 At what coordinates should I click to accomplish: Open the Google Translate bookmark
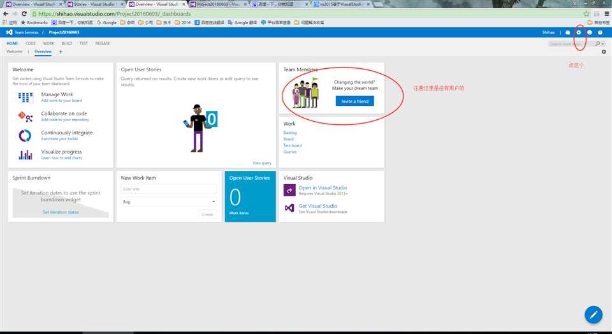242,23
